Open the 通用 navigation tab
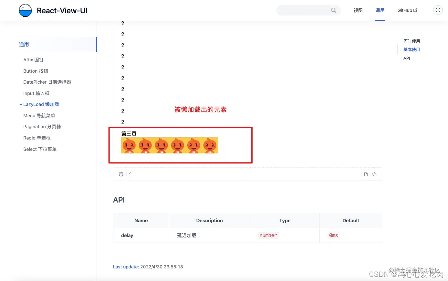Viewport: 448px width, 281px height. point(380,10)
